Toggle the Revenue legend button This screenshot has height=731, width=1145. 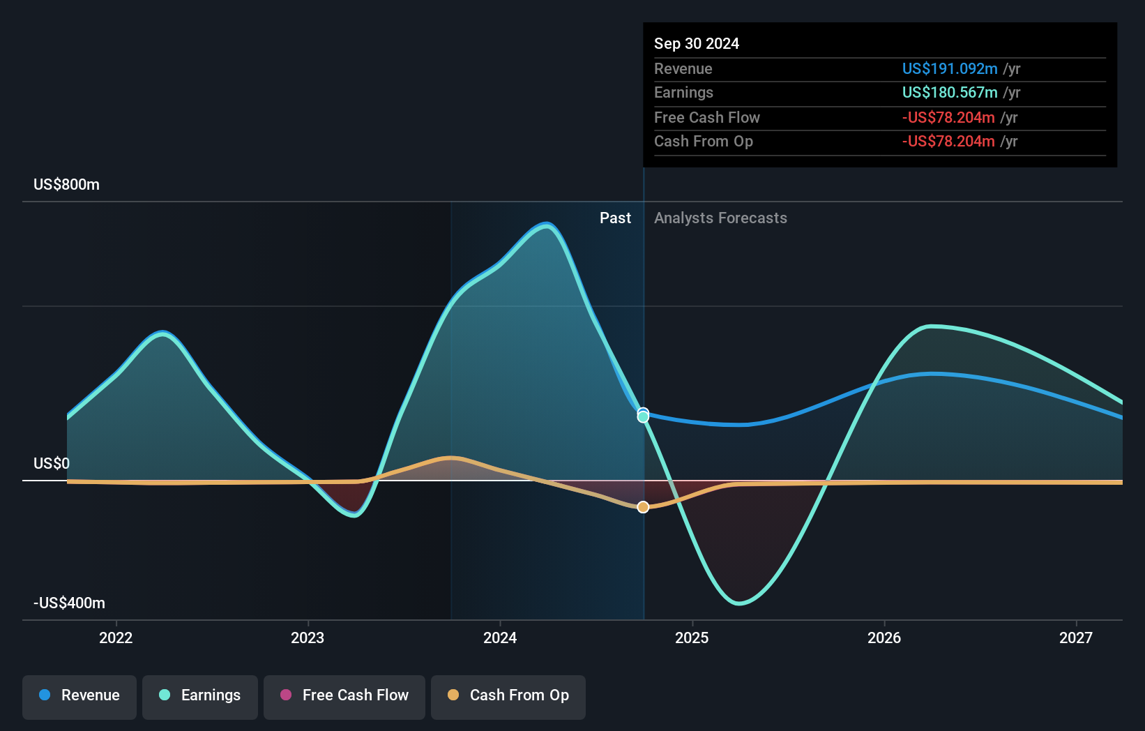point(79,697)
